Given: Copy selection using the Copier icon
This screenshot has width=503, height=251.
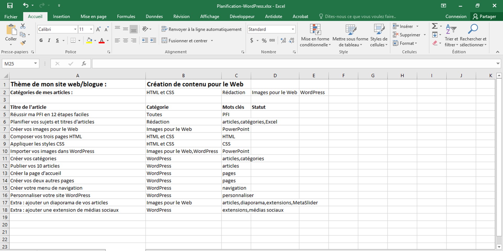Looking at the screenshot, I should coord(23,35).
